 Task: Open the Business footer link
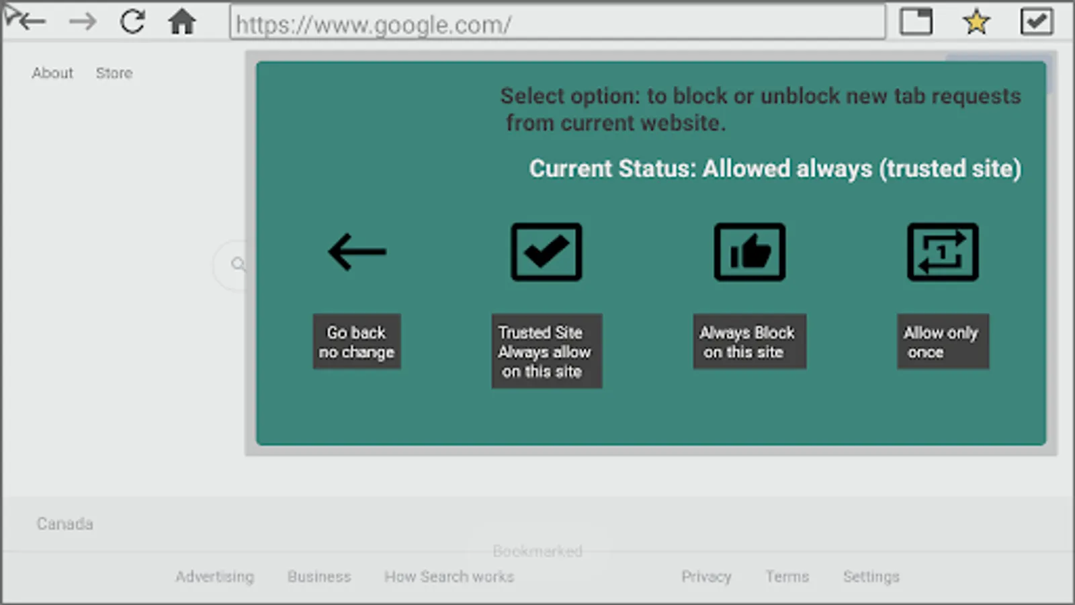pyautogui.click(x=319, y=576)
